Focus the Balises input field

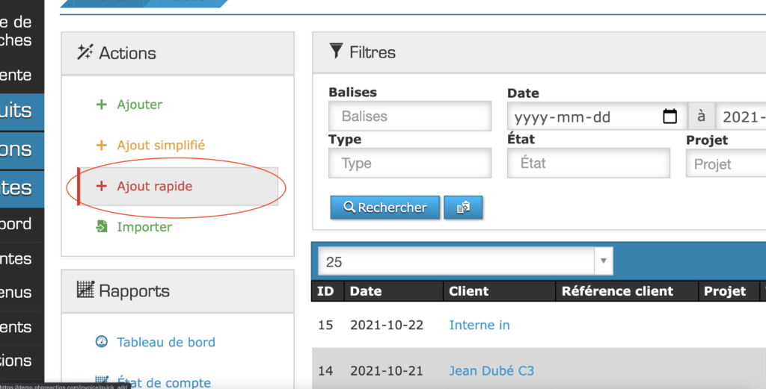click(410, 116)
